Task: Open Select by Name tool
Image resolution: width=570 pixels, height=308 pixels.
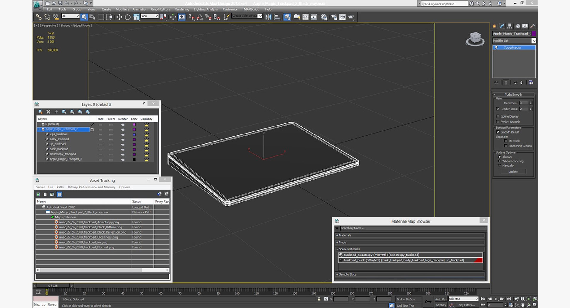Action: 92,17
